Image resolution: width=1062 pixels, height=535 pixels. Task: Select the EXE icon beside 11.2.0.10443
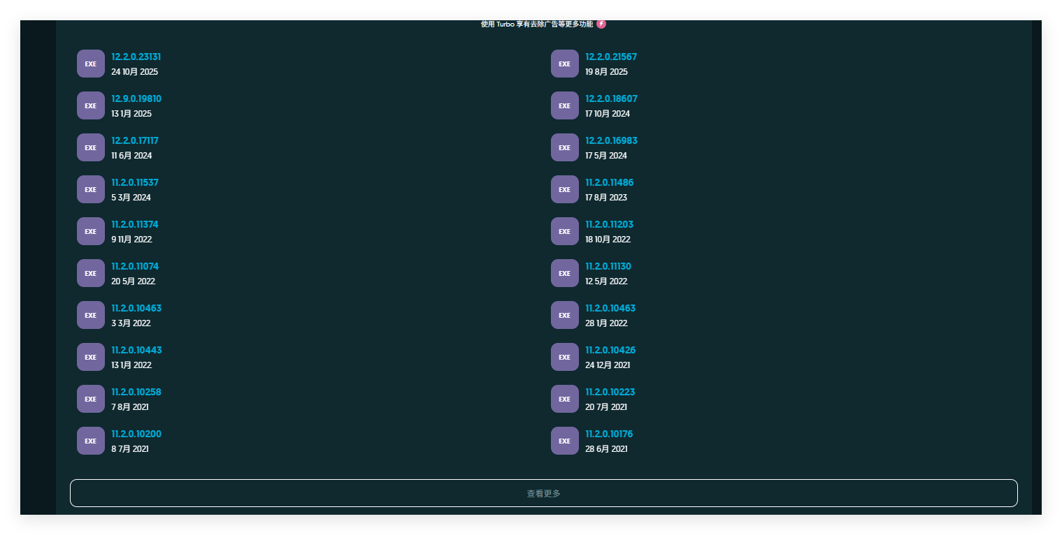[x=90, y=357]
